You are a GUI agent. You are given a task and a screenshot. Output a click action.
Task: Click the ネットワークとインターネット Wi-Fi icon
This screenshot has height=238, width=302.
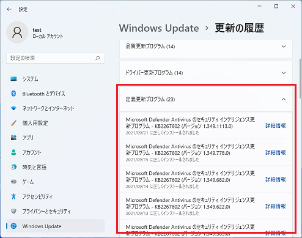point(13,108)
